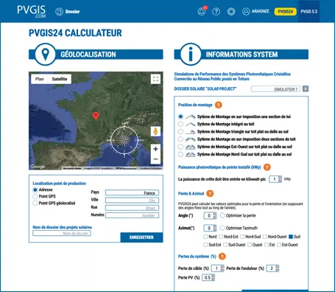Select Est-Ouest sur toit plat mounting

click(x=180, y=147)
